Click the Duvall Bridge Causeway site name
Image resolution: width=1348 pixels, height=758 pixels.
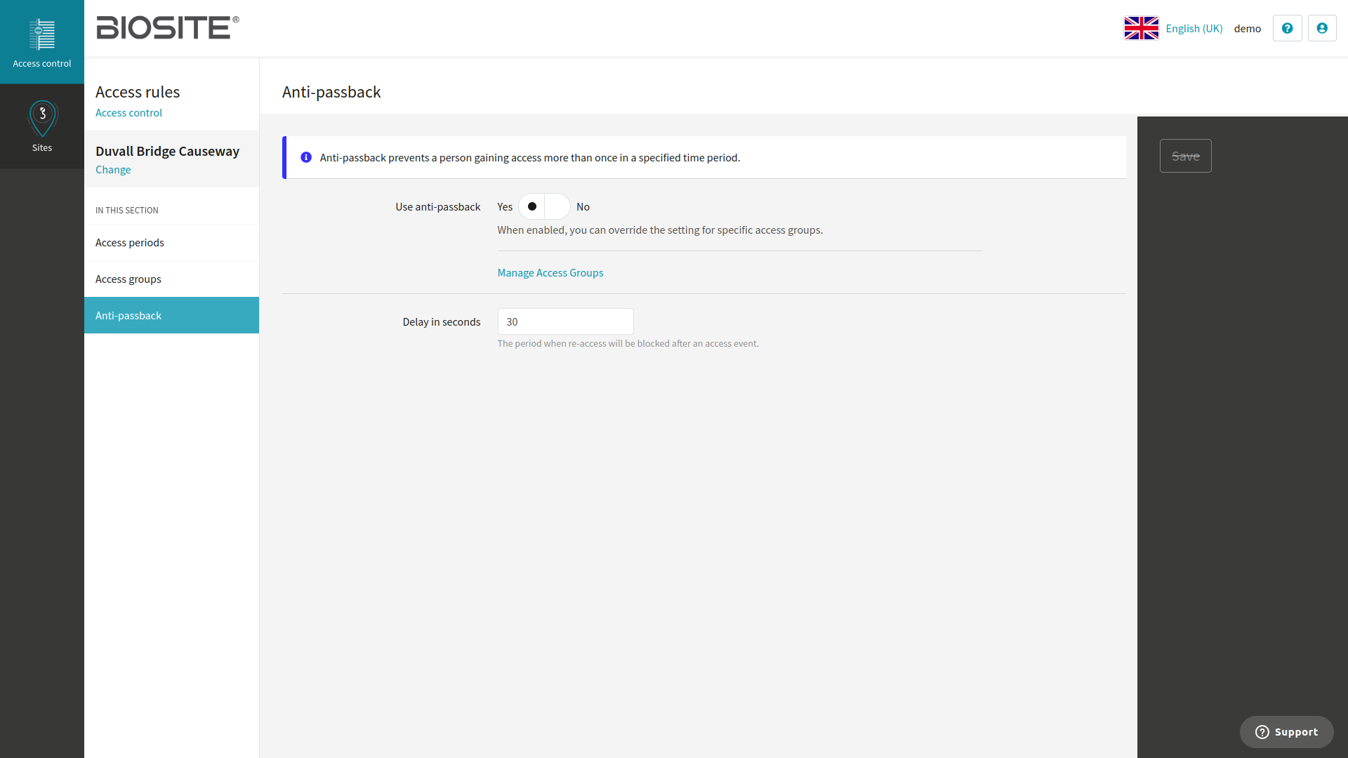(167, 152)
